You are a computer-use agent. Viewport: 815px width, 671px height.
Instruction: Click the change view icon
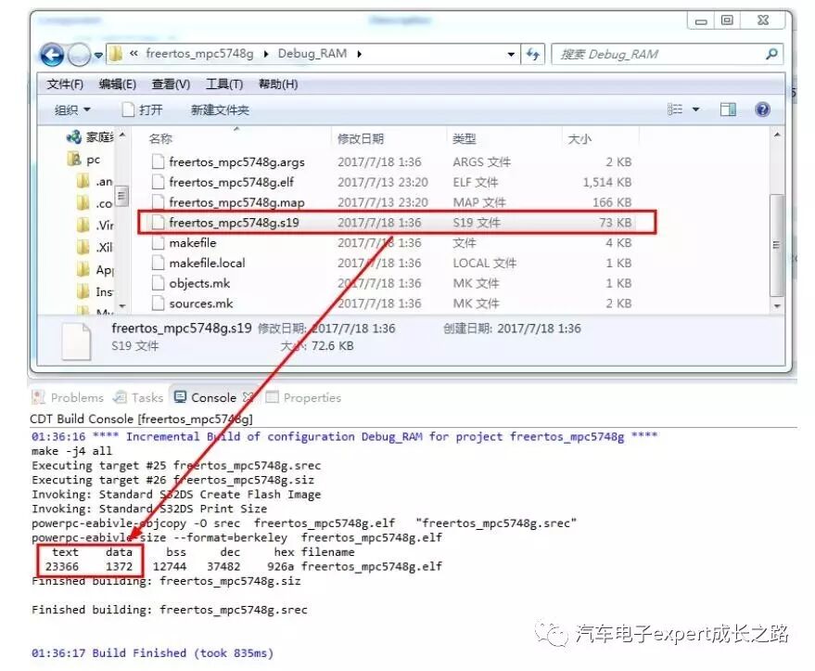pyautogui.click(x=675, y=110)
